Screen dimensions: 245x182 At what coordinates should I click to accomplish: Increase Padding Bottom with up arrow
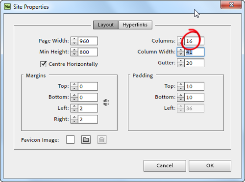point(181,95)
